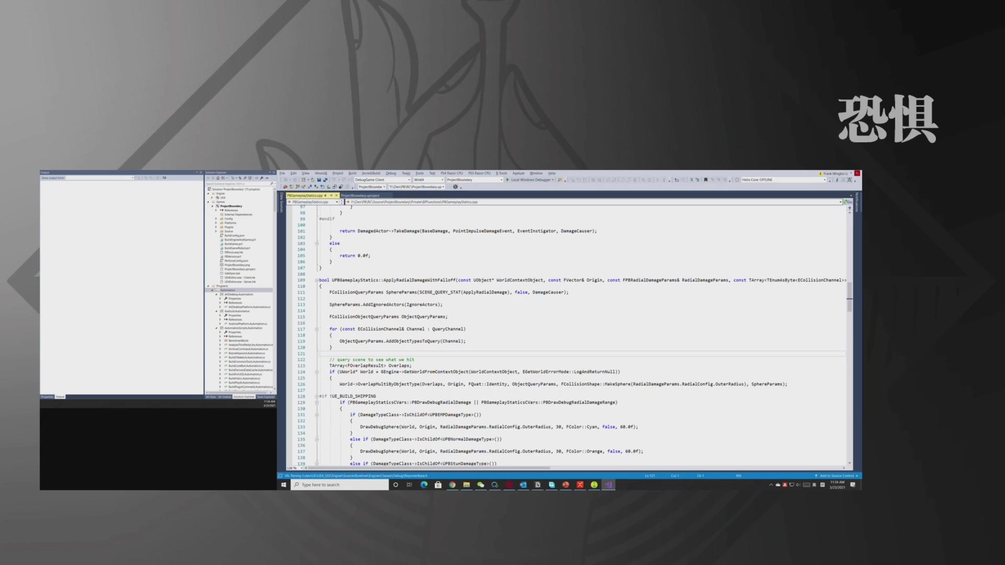Image resolution: width=1005 pixels, height=565 pixels.
Task: Open Microsoft Edge from the taskbar
Action: pos(424,485)
